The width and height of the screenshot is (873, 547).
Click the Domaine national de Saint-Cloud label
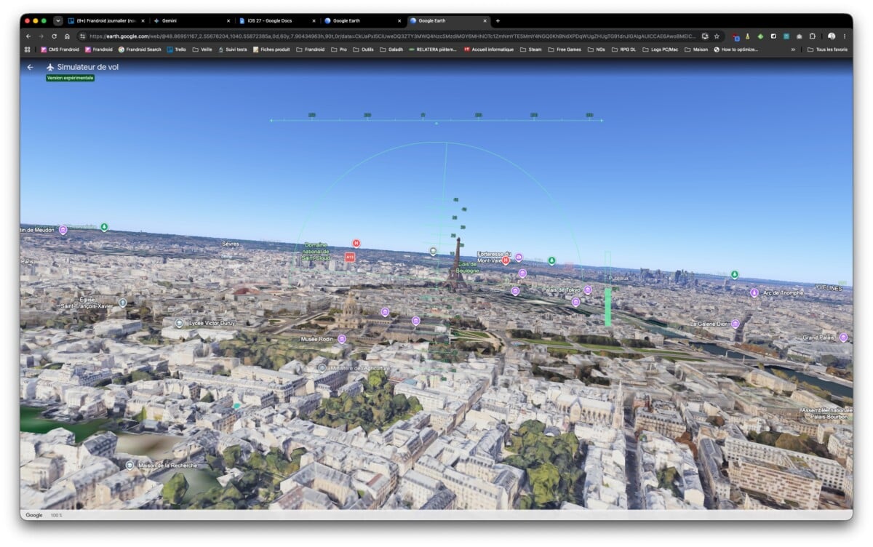coord(316,252)
